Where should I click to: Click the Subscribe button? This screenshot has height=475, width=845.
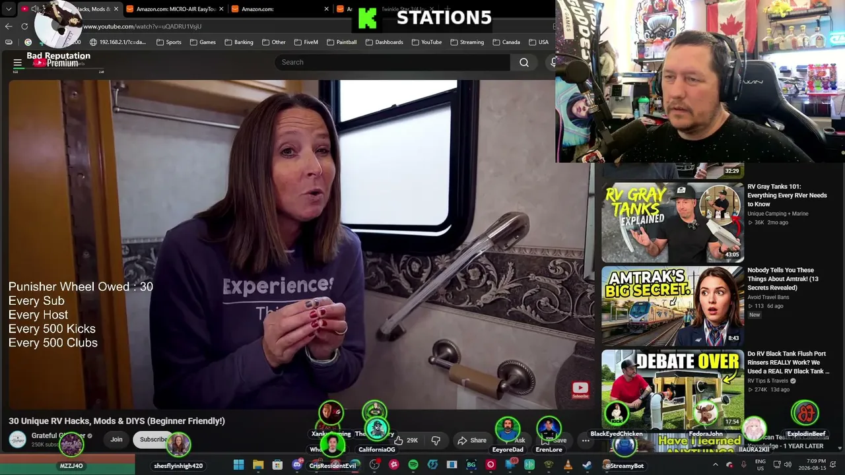click(153, 439)
